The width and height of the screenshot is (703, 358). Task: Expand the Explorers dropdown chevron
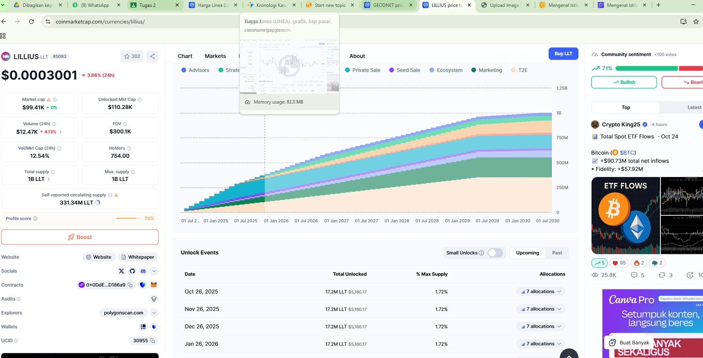click(154, 313)
